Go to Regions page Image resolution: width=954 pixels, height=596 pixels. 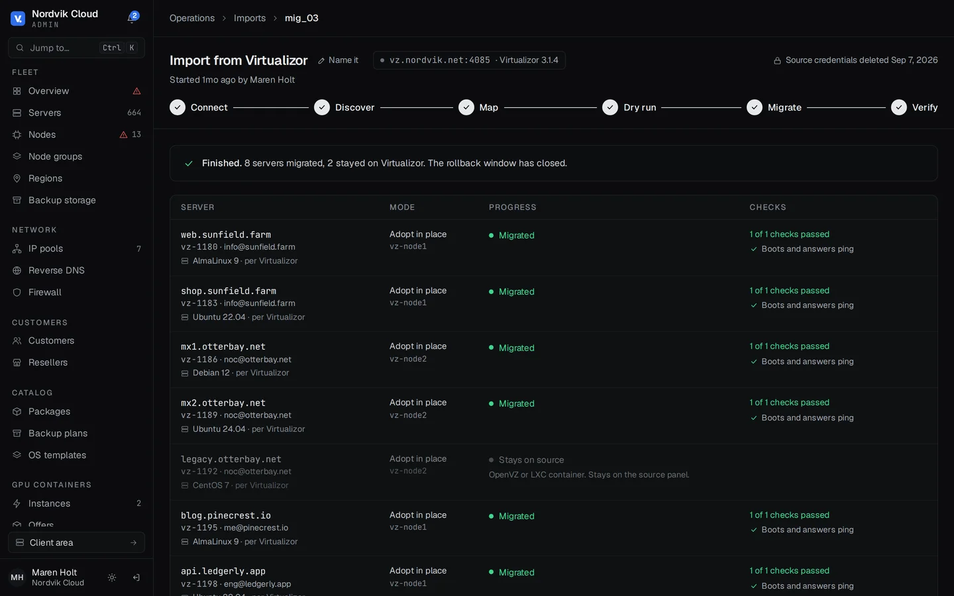pyautogui.click(x=77, y=178)
